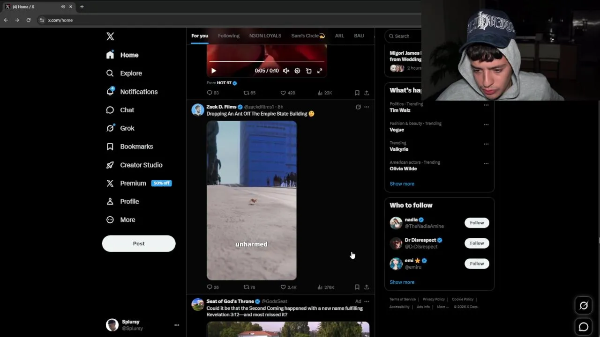
Task: Repost Zack D. Films post with 76 reposts
Action: click(x=249, y=287)
